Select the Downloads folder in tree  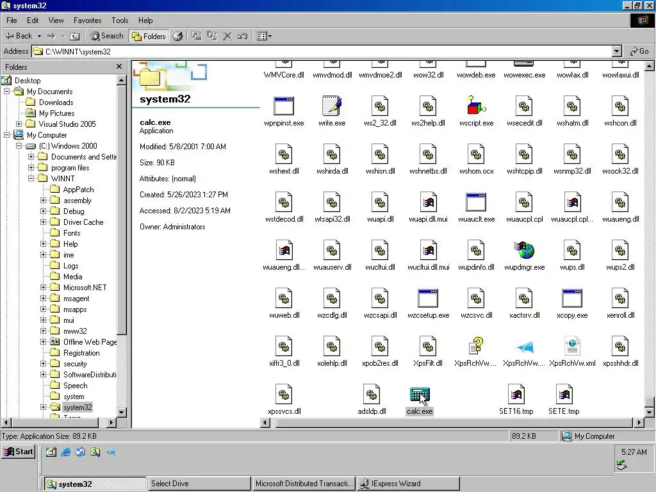pos(56,102)
